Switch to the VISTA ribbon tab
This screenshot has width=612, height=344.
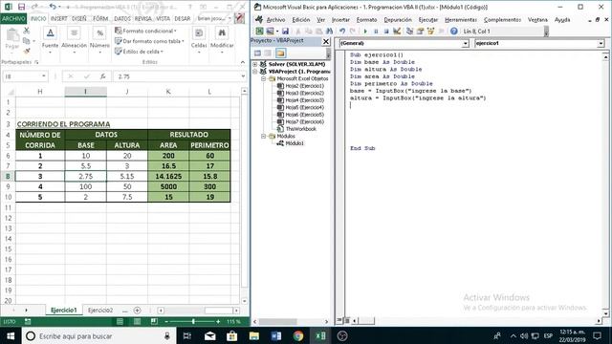[x=163, y=19]
